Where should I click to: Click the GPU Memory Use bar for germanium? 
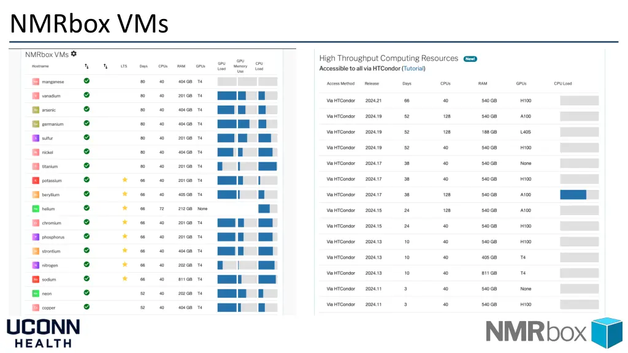247,124
